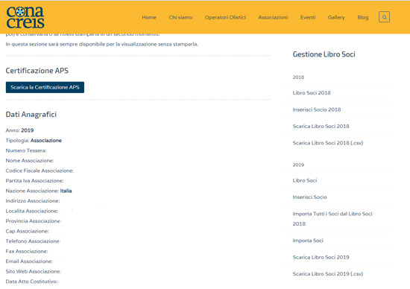410x289 pixels.
Task: Open the search icon in the header
Action: click(384, 17)
